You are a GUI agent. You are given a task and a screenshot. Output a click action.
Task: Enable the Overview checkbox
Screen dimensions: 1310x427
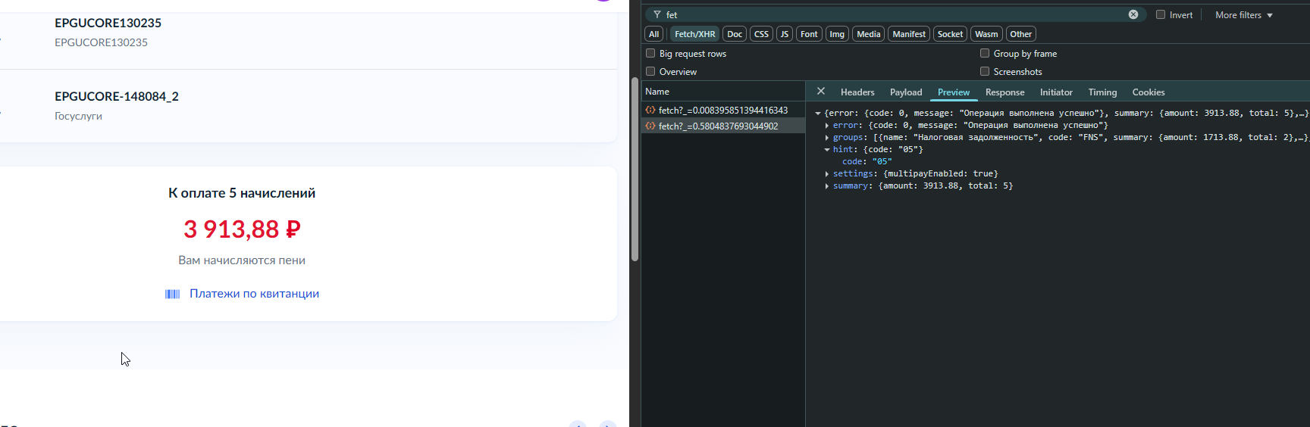click(x=650, y=71)
